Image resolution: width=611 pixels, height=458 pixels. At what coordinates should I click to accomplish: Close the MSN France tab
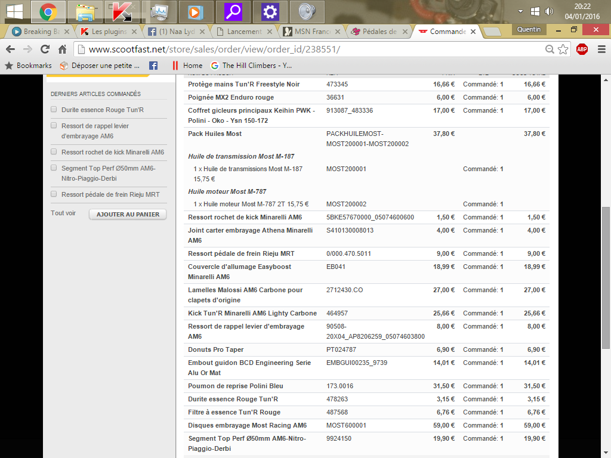338,32
